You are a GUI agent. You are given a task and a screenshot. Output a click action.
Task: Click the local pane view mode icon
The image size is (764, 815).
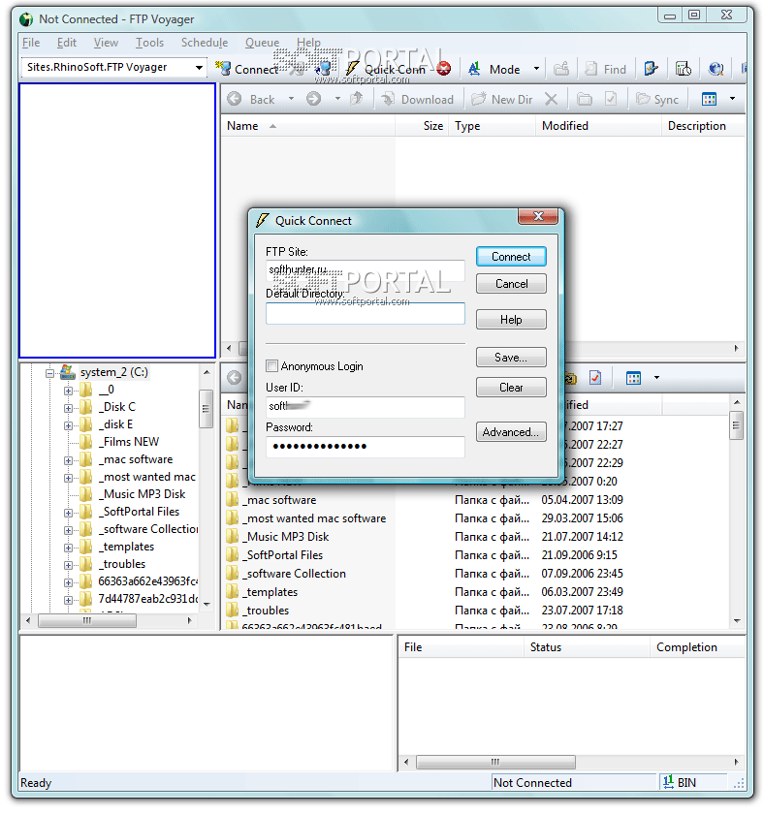click(633, 378)
